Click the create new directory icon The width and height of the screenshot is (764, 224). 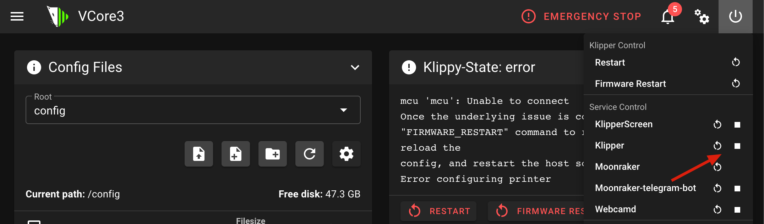click(273, 154)
